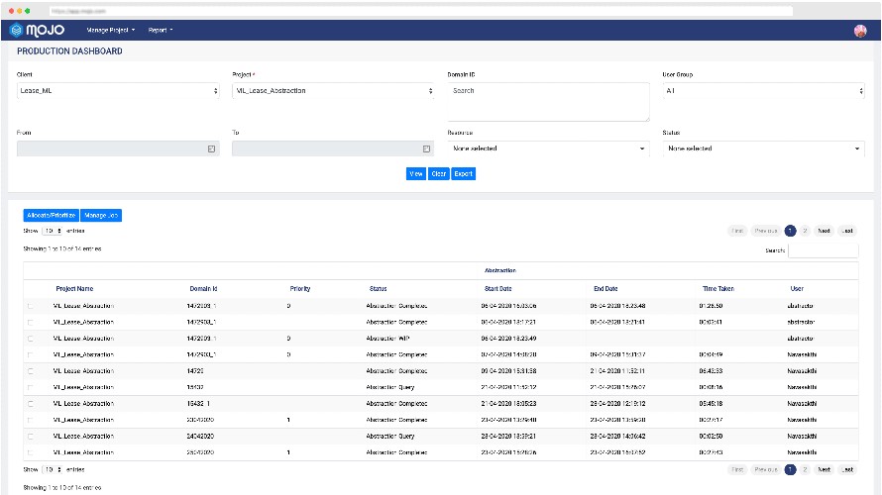Select the first table row checkbox

coord(30,307)
